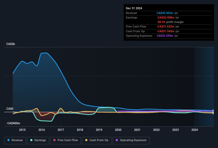Click the -CA$31.543m cash from op value

pos(165,31)
